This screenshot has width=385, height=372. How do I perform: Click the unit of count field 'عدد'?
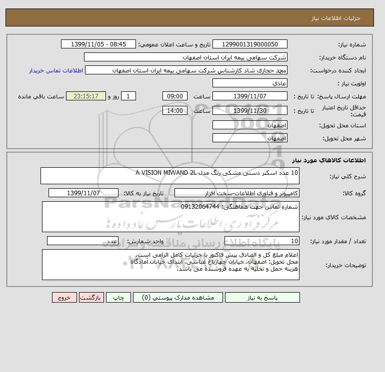[82, 241]
